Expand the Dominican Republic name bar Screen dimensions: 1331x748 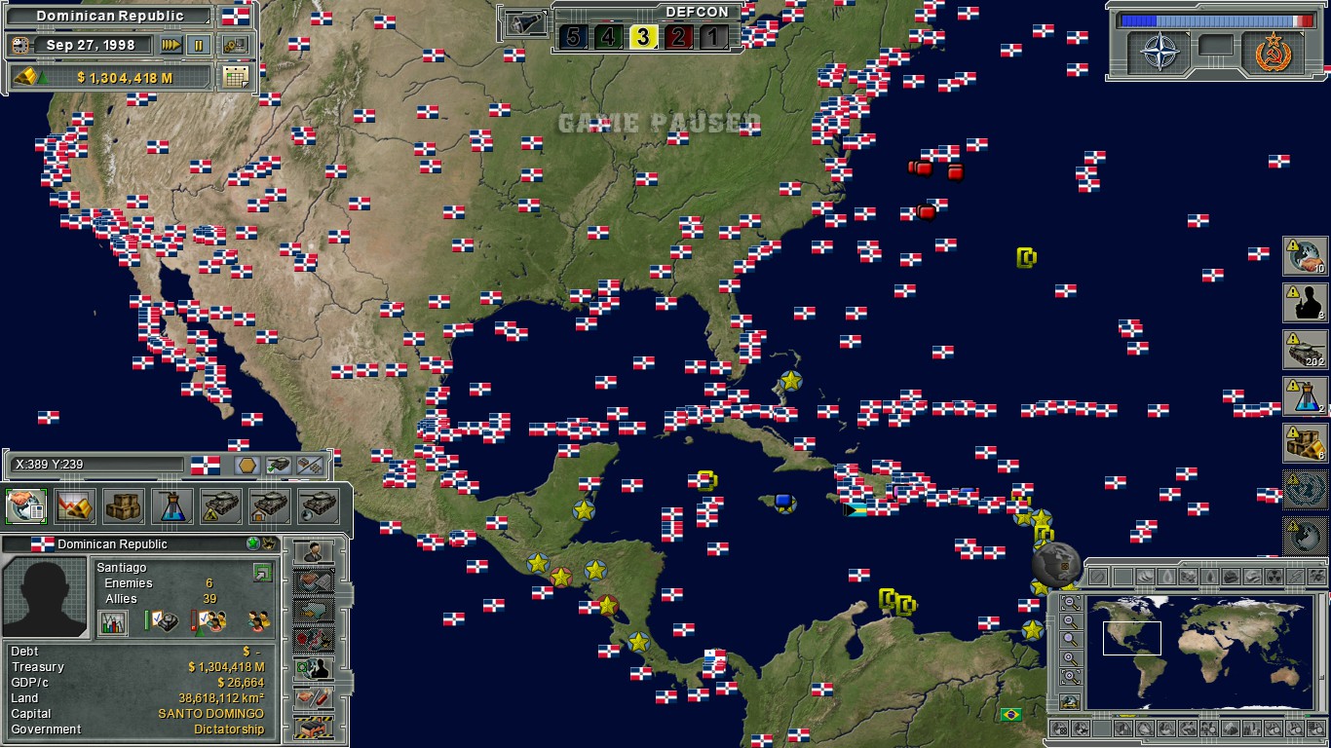(x=110, y=16)
